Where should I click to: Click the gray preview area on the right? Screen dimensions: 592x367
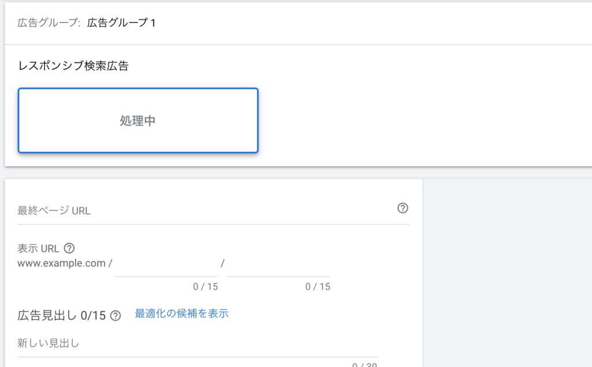coord(507,271)
